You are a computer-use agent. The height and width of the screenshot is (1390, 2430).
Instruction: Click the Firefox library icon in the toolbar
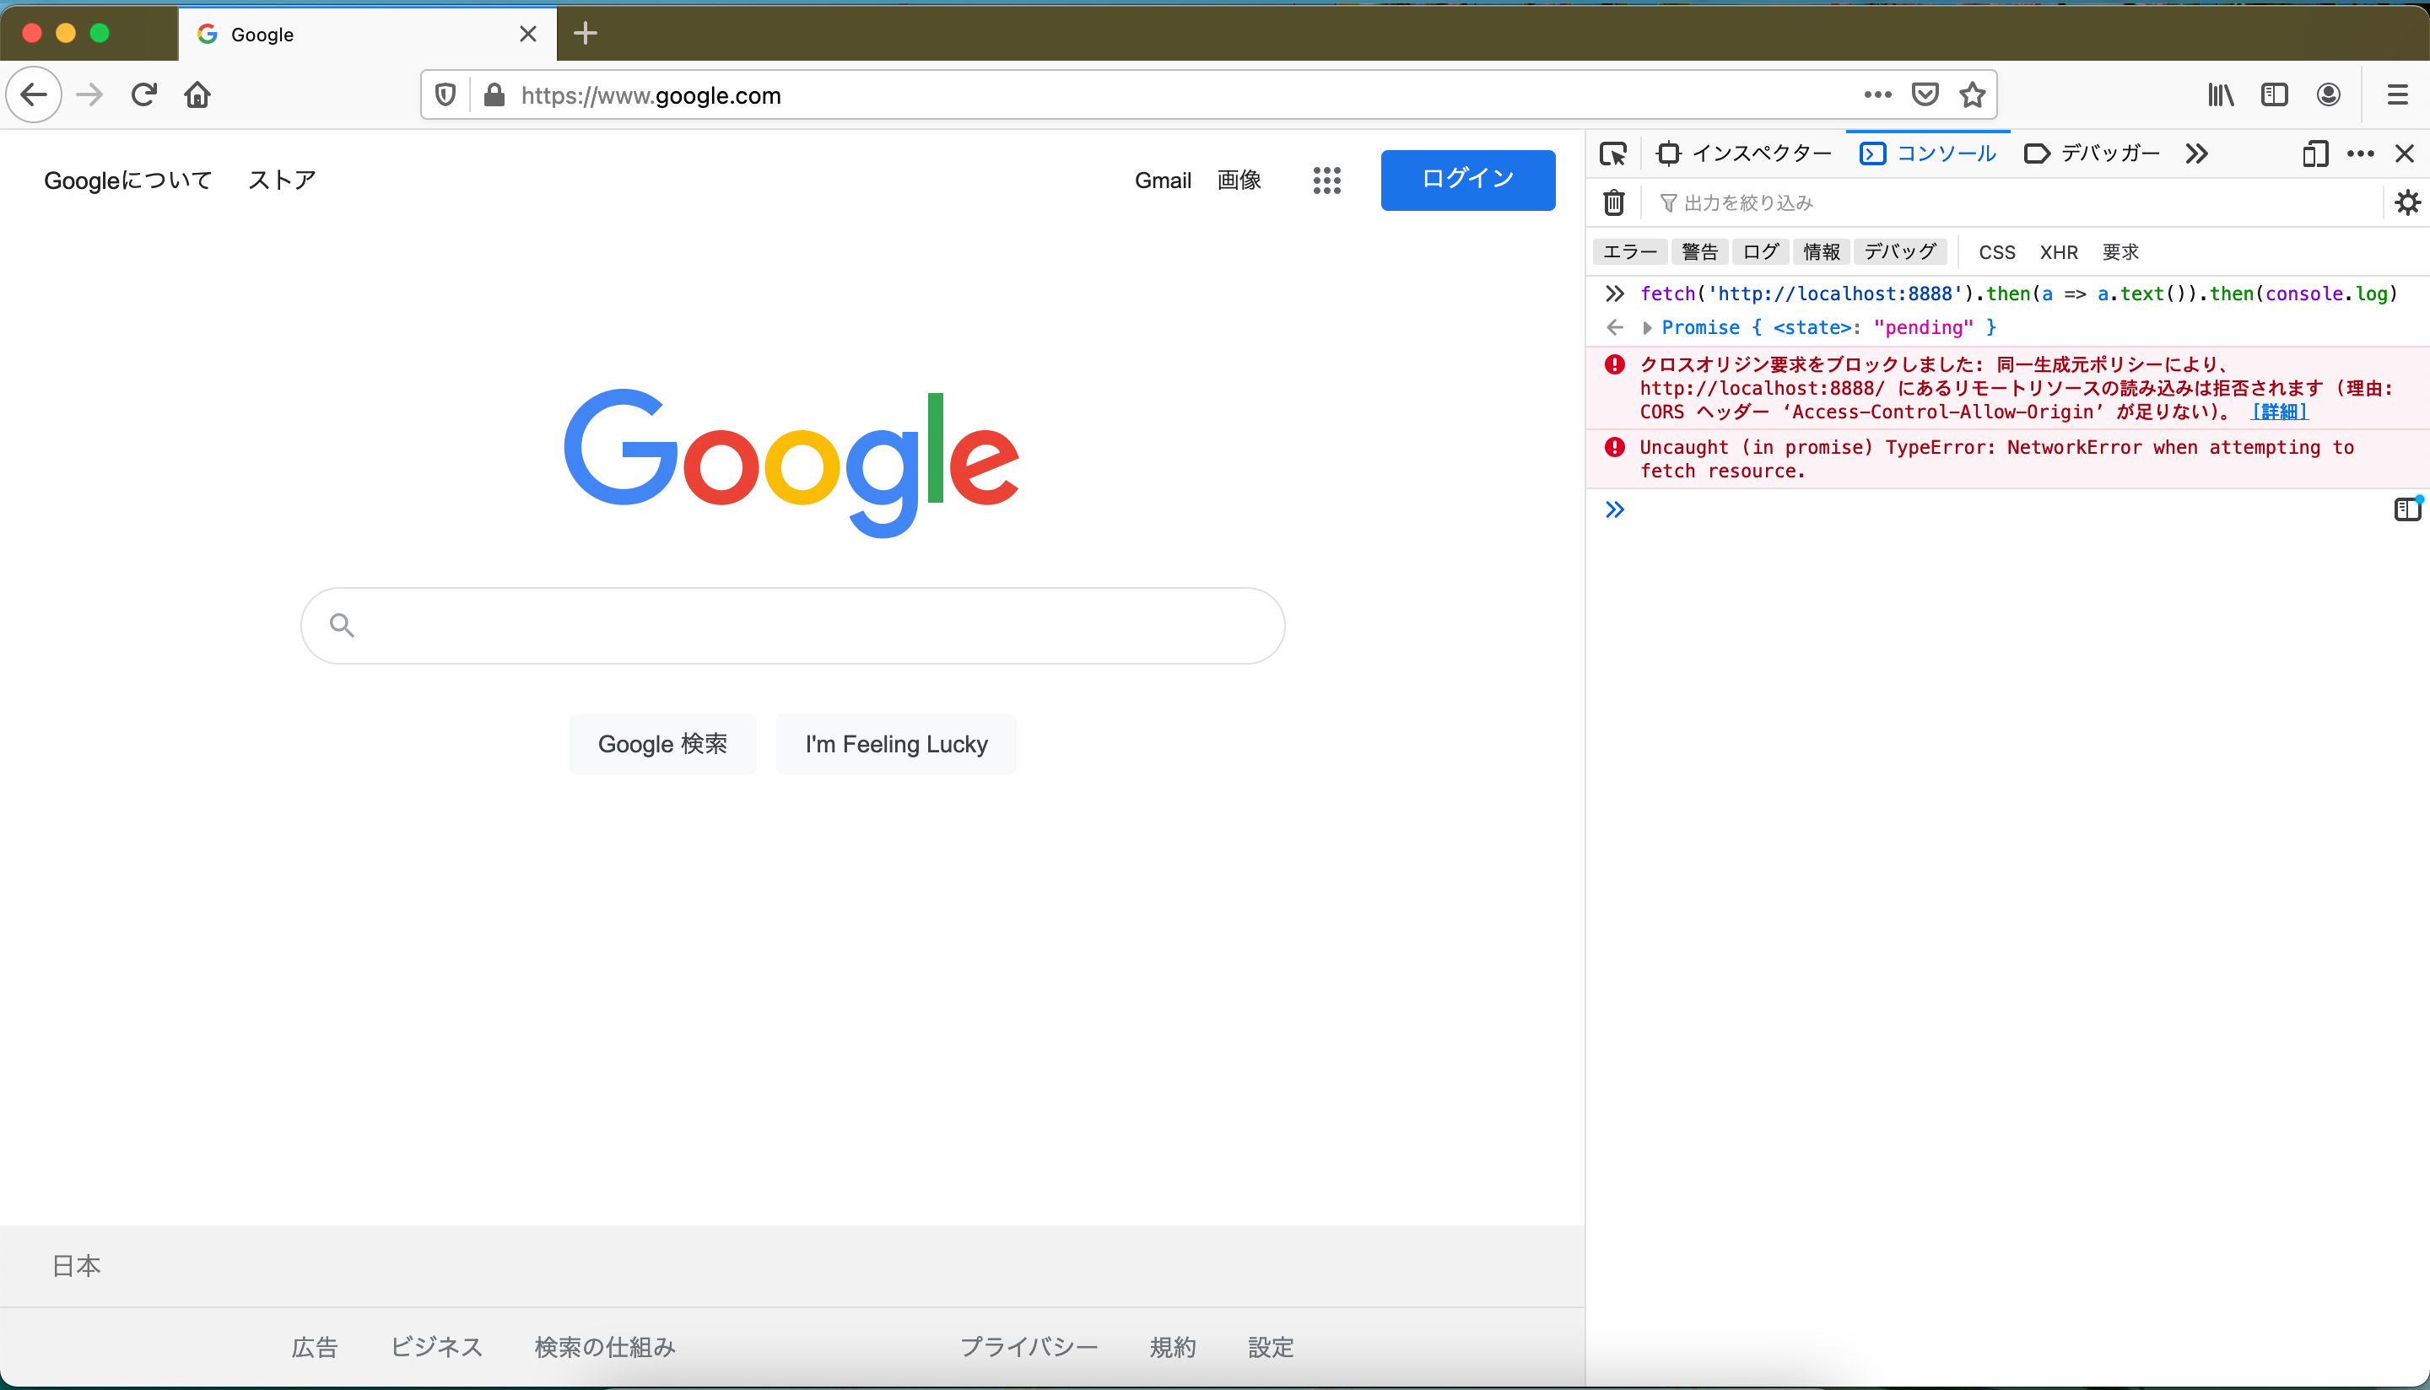(2220, 94)
